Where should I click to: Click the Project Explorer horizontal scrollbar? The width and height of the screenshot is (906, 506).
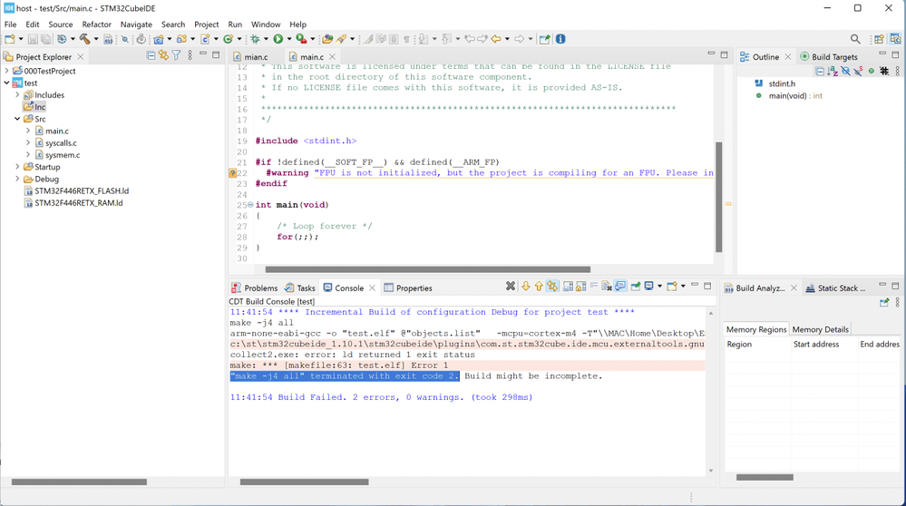pos(79,482)
